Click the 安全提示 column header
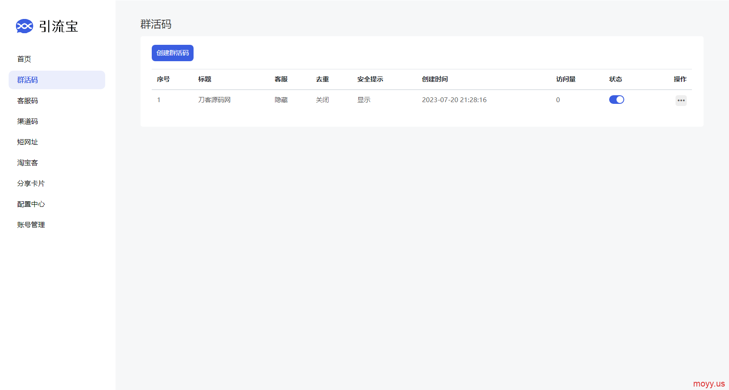The height and width of the screenshot is (390, 729). pyautogui.click(x=370, y=79)
